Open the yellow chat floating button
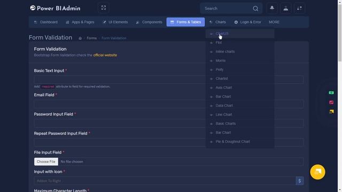 click(x=317, y=172)
